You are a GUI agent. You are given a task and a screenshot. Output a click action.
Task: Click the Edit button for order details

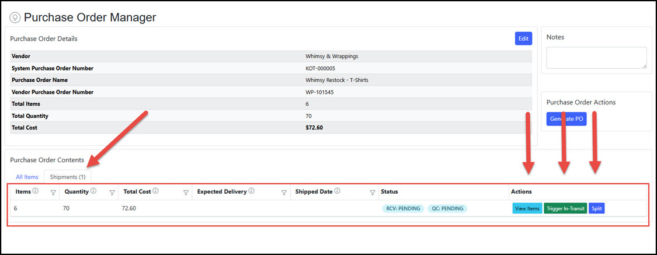(523, 39)
